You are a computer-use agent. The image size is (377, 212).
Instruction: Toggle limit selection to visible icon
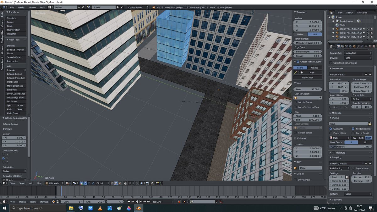125,183
